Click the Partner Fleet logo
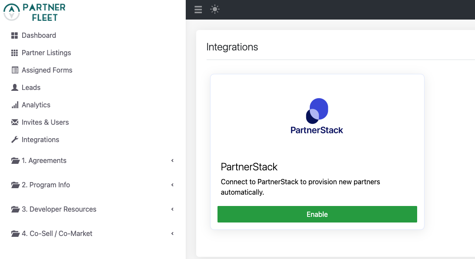The image size is (475, 259). pyautogui.click(x=34, y=12)
